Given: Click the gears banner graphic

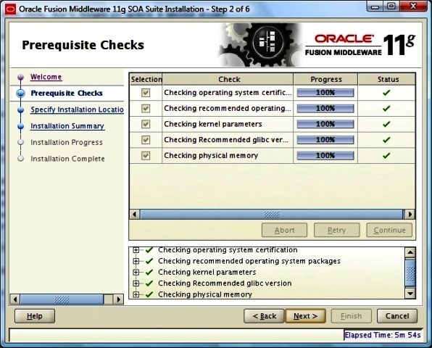Looking at the screenshot, I should click(x=260, y=45).
